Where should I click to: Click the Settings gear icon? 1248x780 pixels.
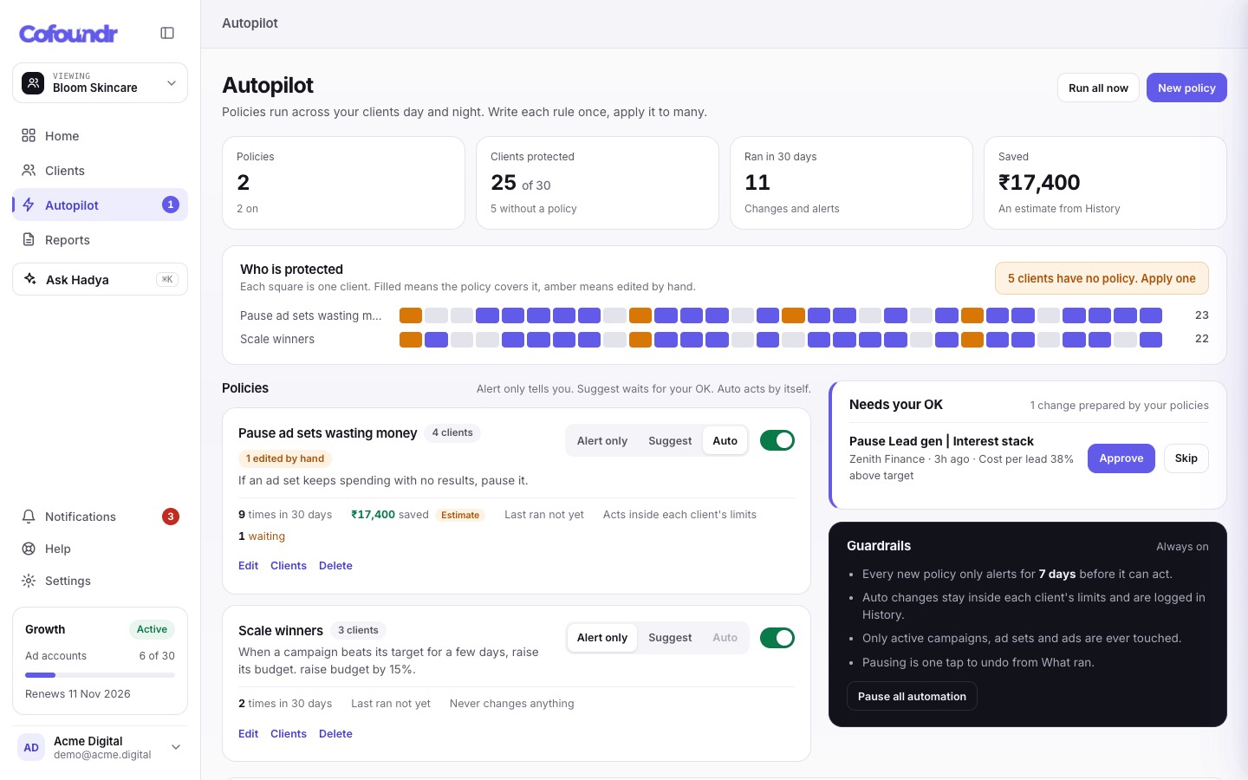coord(29,581)
